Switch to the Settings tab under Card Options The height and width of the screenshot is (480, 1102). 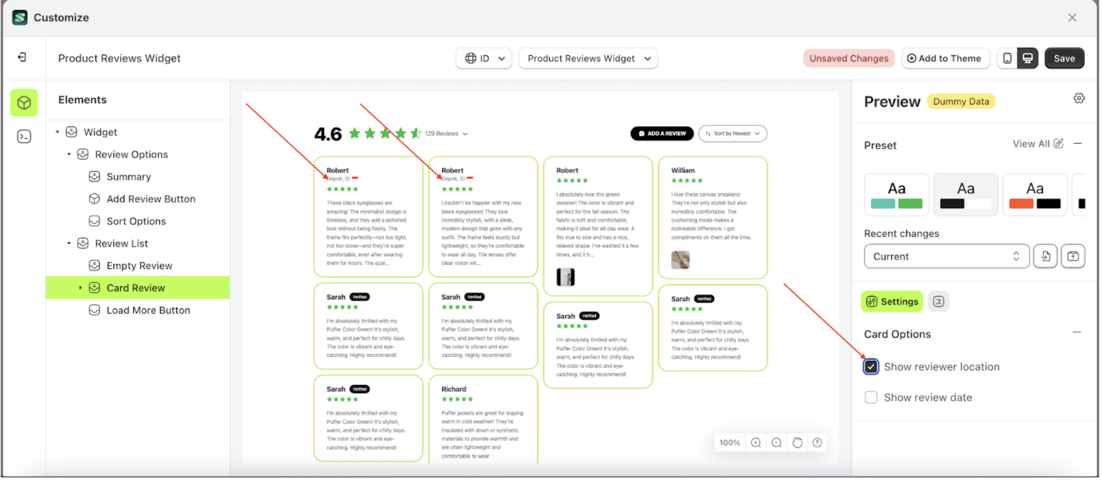tap(892, 301)
